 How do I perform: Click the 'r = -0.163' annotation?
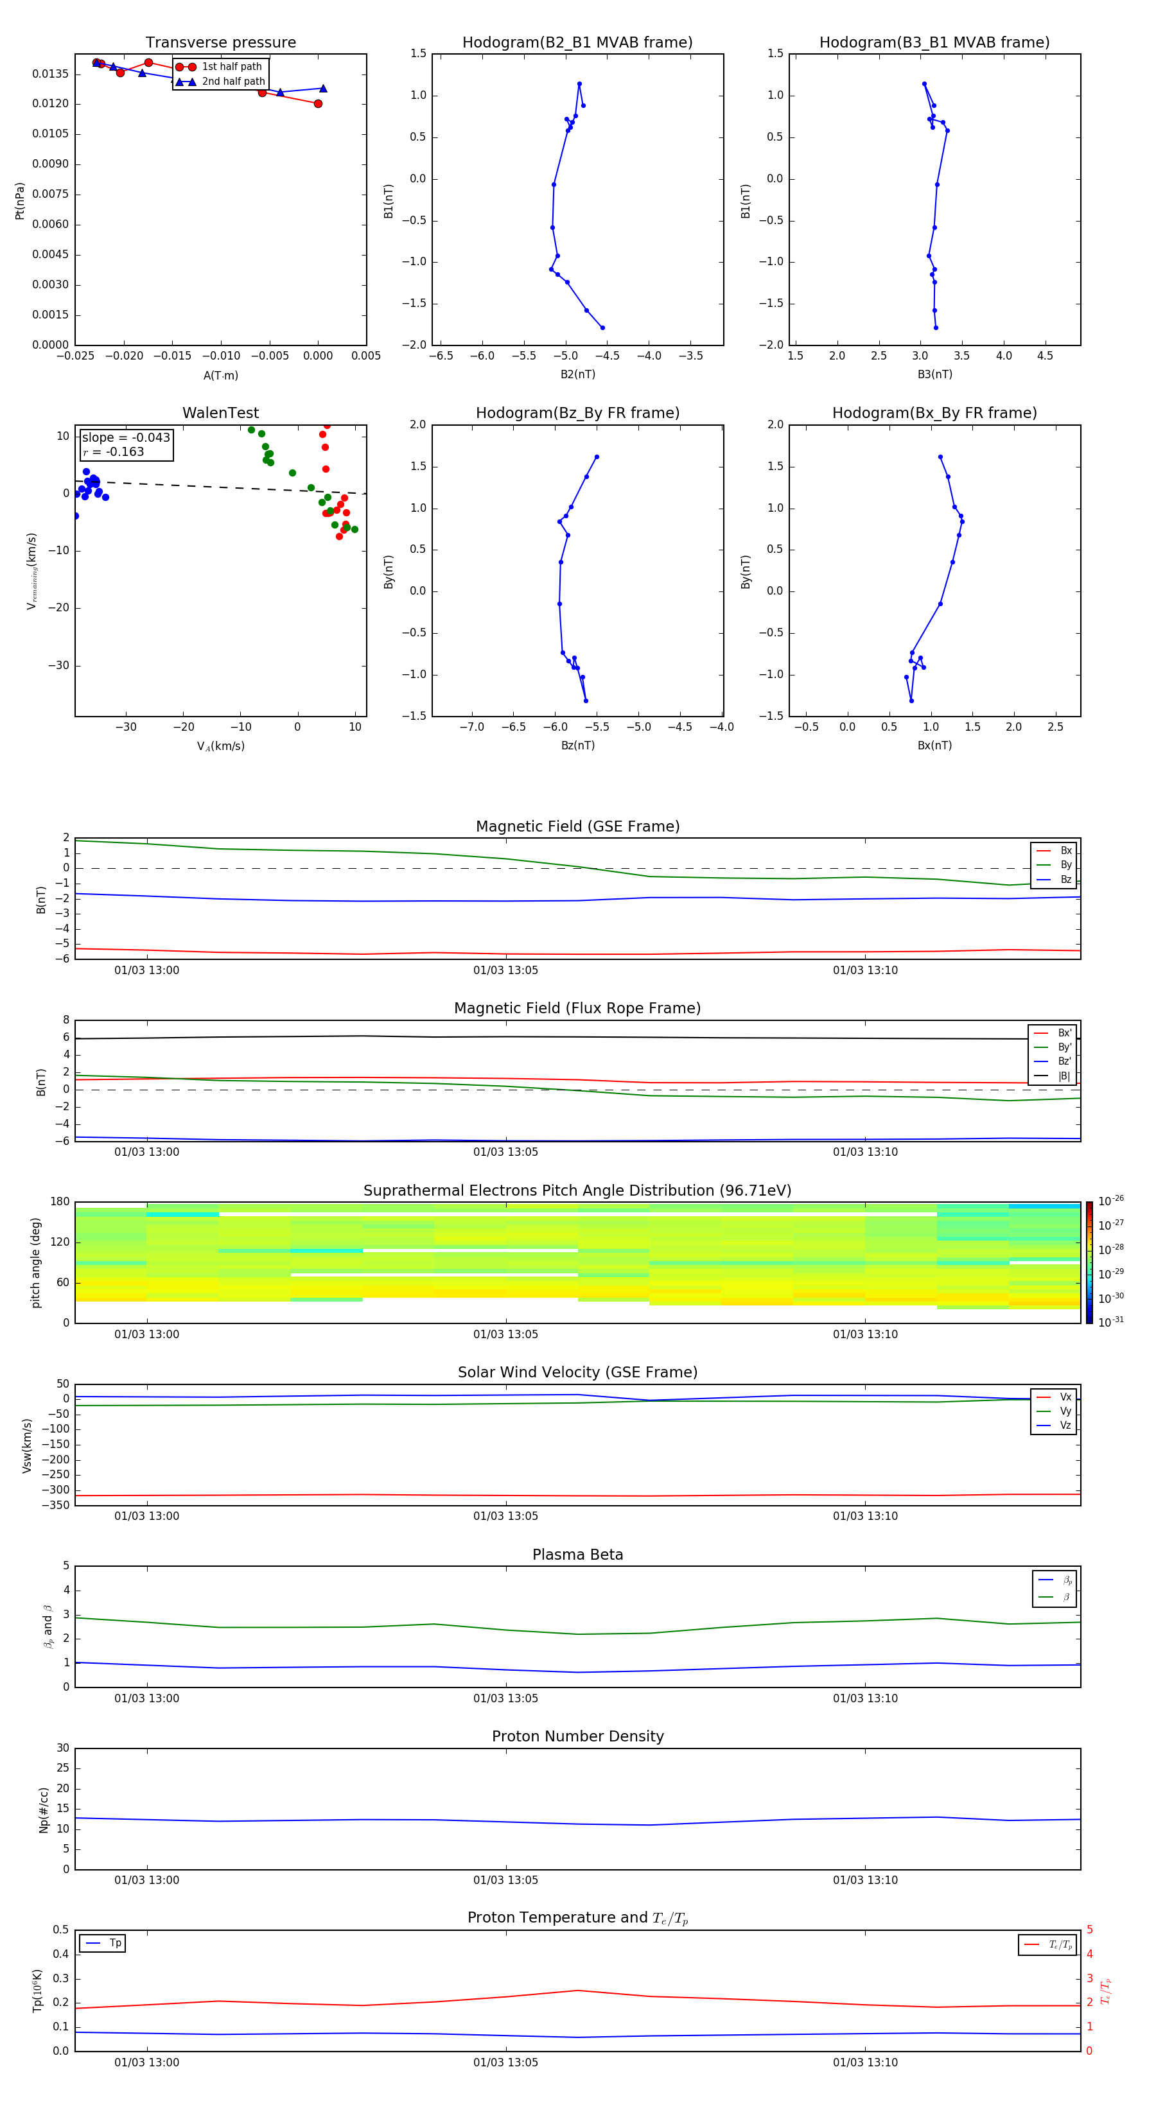tap(114, 451)
